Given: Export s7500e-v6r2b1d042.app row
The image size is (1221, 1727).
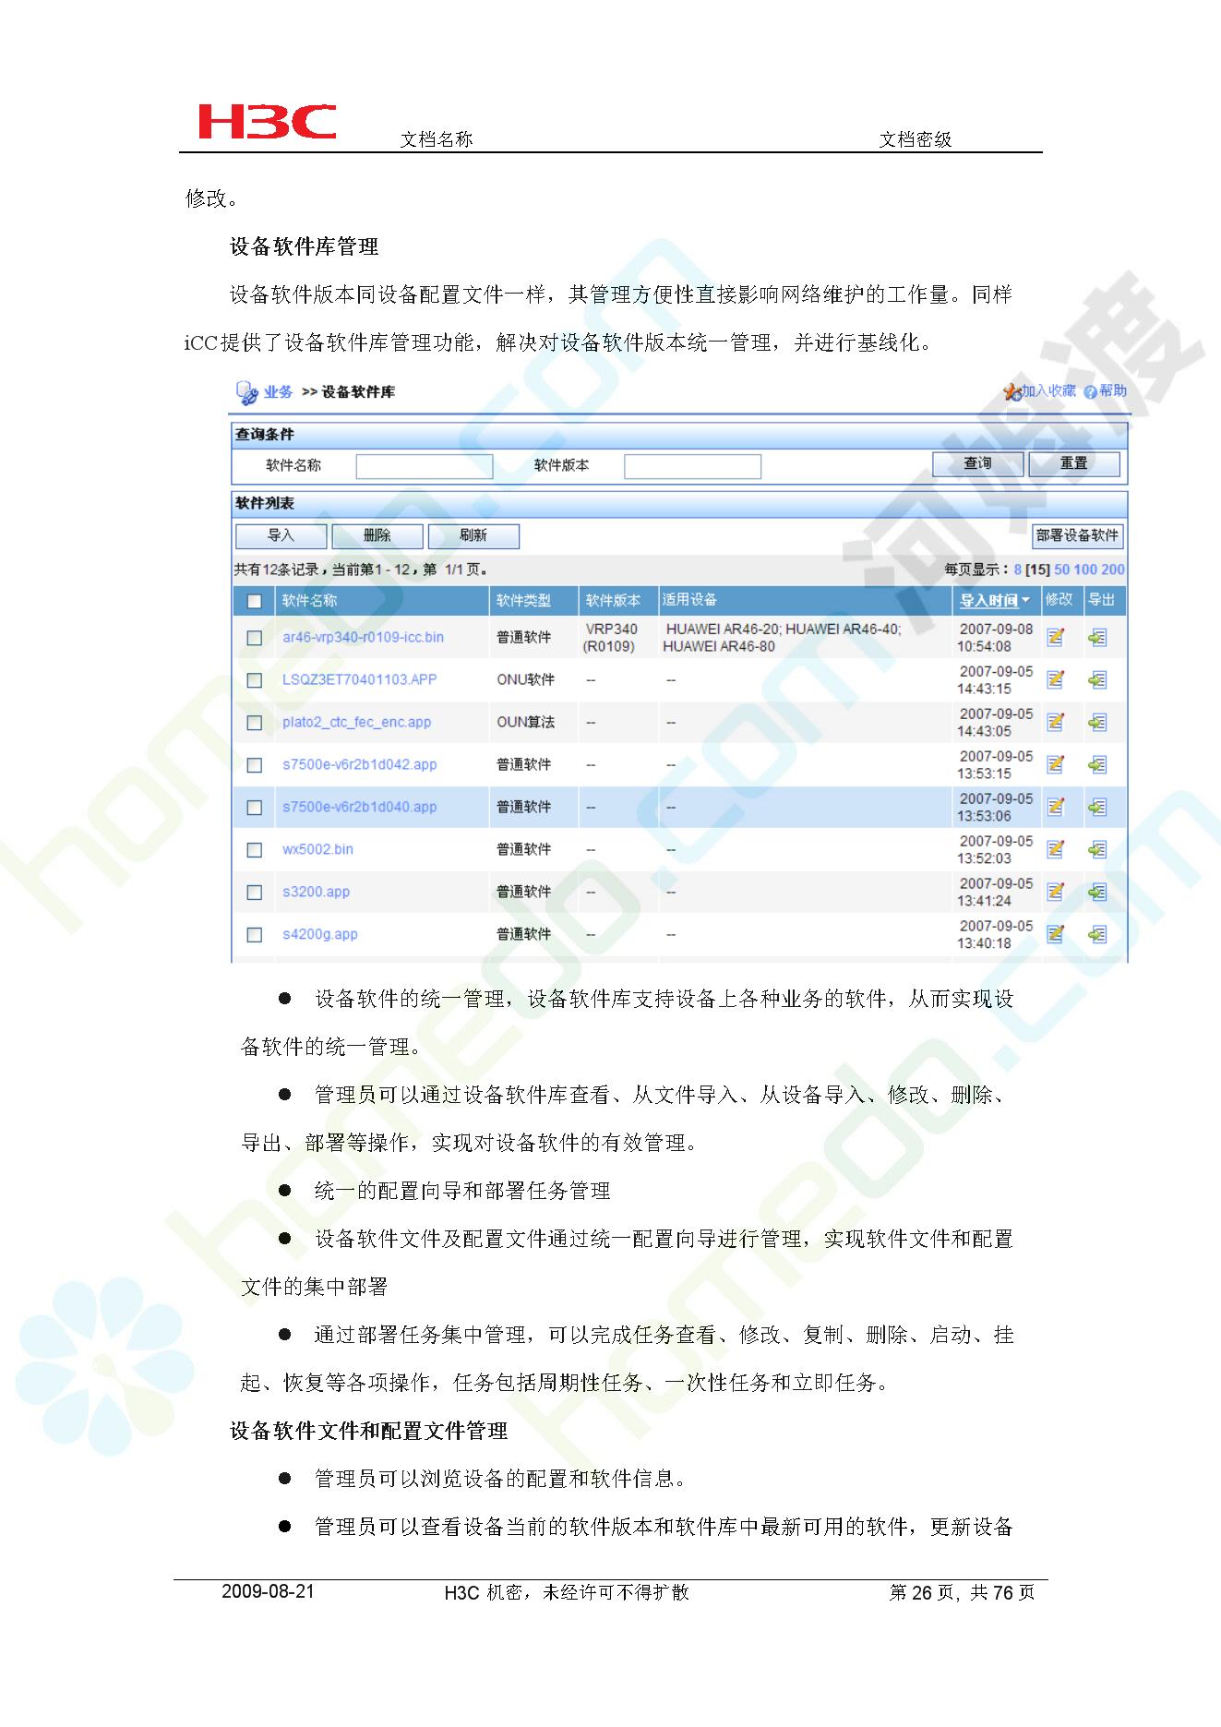Looking at the screenshot, I should (x=1097, y=764).
